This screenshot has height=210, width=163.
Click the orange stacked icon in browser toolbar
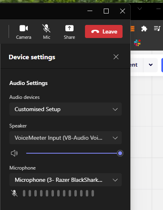(x=132, y=29)
